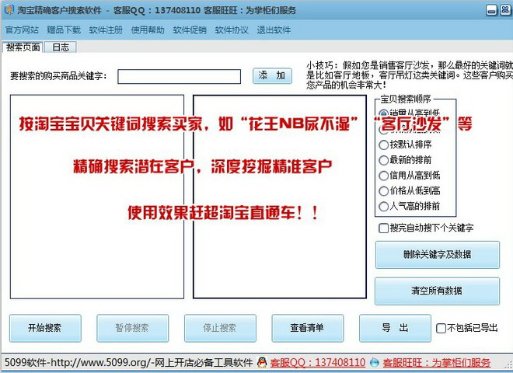Viewport: 513px width, 373px height.
Task: Click the QQ penguin icon in status bar
Action: coord(262,362)
